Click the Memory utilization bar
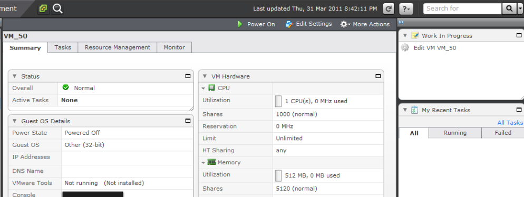This screenshot has height=197, width=524. click(278, 175)
